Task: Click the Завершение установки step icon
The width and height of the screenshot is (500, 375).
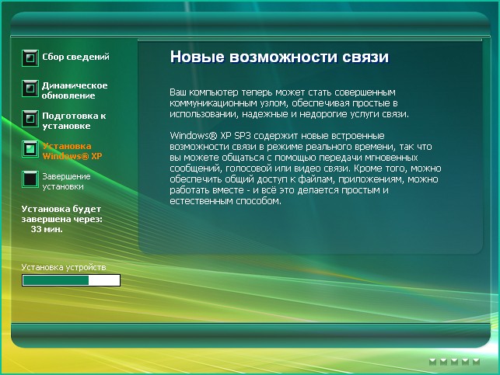Action: pos(30,179)
